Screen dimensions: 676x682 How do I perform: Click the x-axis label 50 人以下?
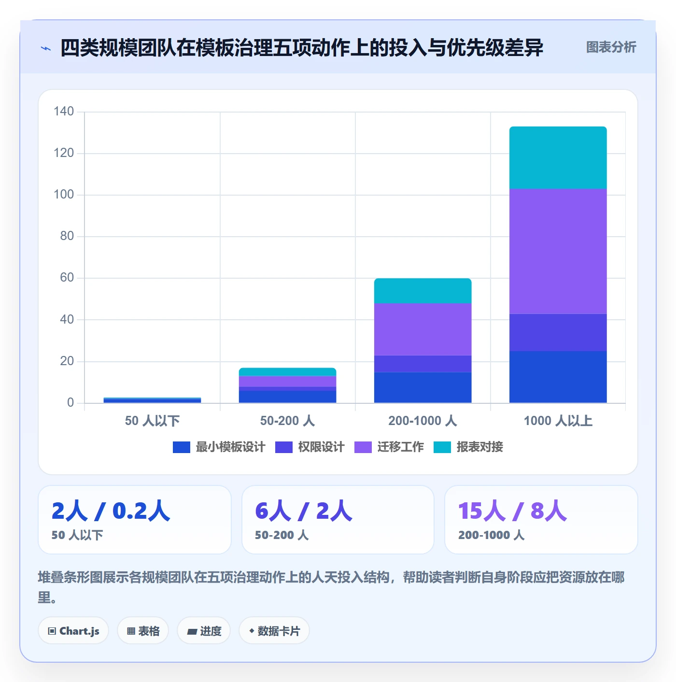pos(153,421)
